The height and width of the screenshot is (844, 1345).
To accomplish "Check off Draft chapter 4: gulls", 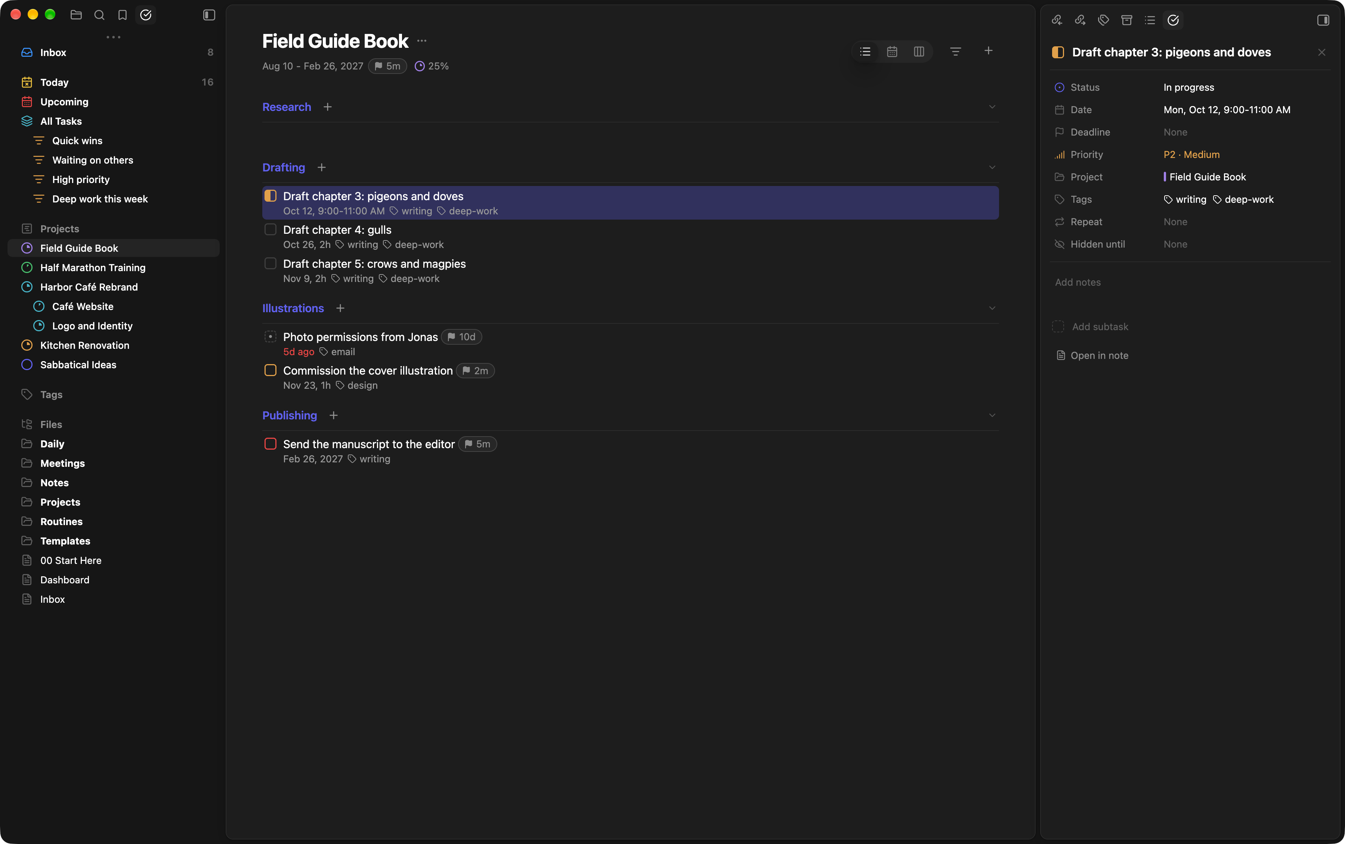I will 270,229.
